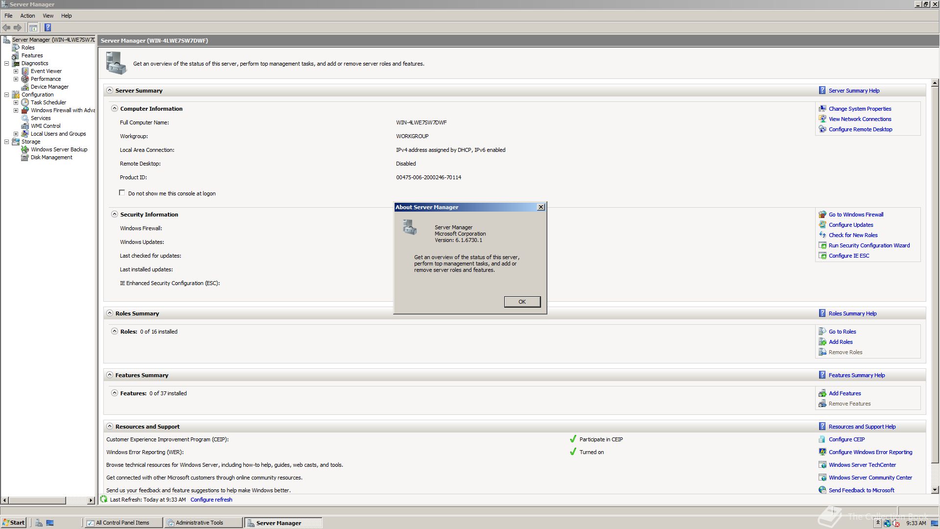
Task: Select Windows Firewall with Advanced Security node
Action: pyautogui.click(x=63, y=110)
